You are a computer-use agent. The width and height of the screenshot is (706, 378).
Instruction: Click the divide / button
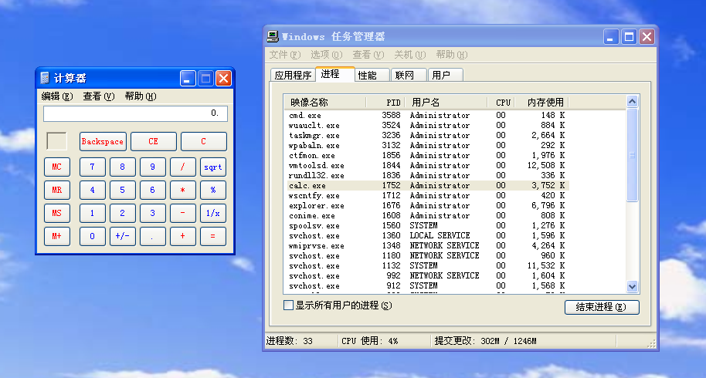183,167
